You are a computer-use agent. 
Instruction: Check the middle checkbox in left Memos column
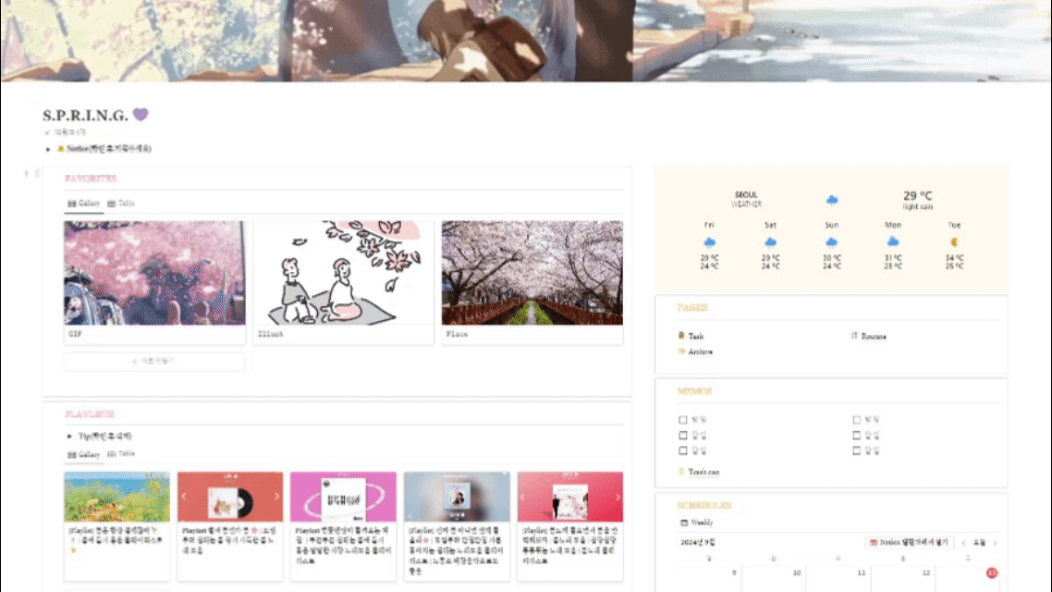tap(683, 435)
